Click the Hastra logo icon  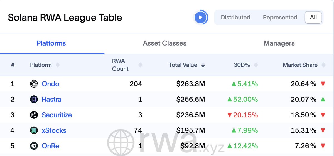[x=34, y=100]
